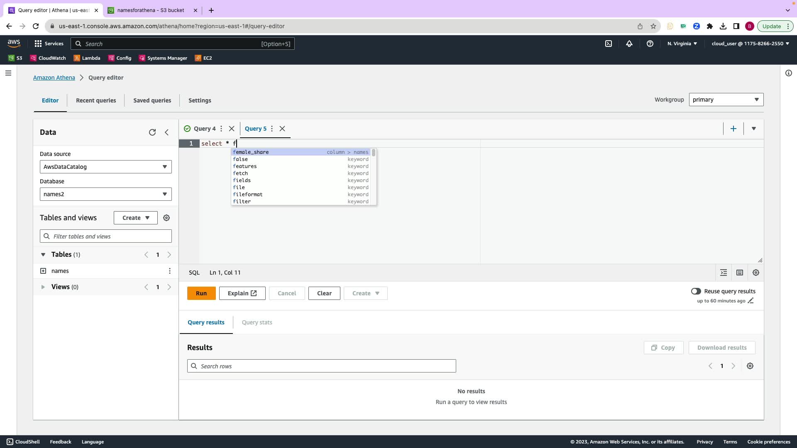Image resolution: width=797 pixels, height=448 pixels.
Task: Collapse the Data side panel
Action: click(x=167, y=132)
